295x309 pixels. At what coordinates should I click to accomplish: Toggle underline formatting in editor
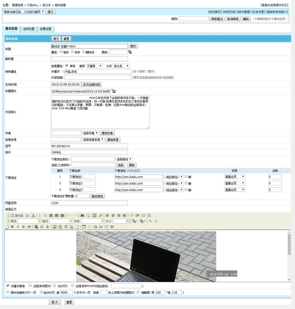23,227
